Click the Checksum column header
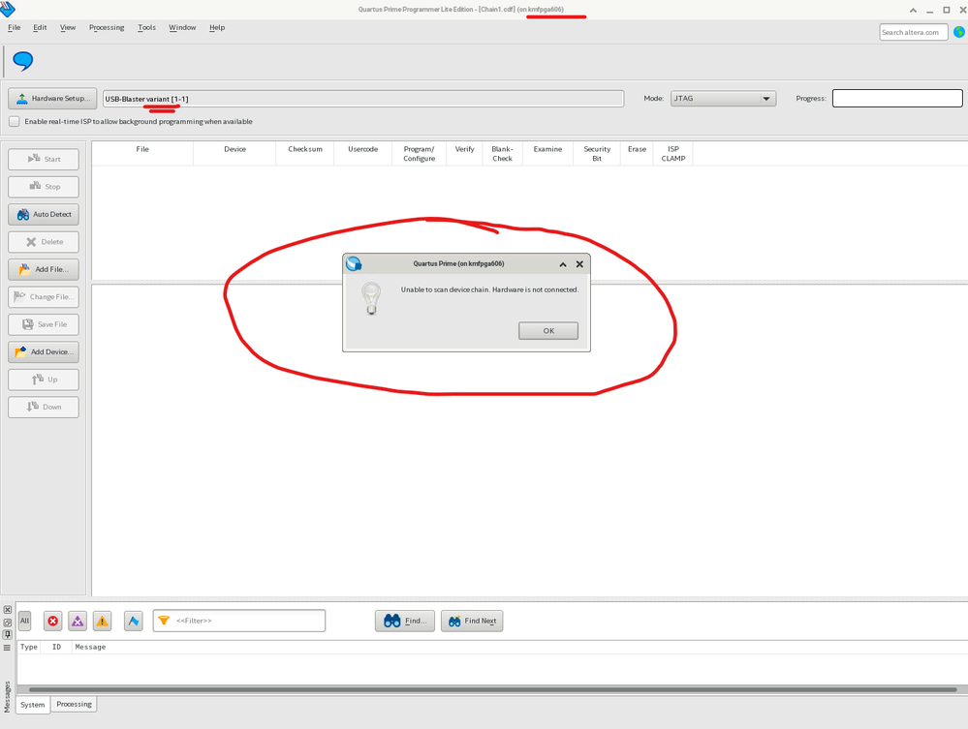 (x=305, y=154)
